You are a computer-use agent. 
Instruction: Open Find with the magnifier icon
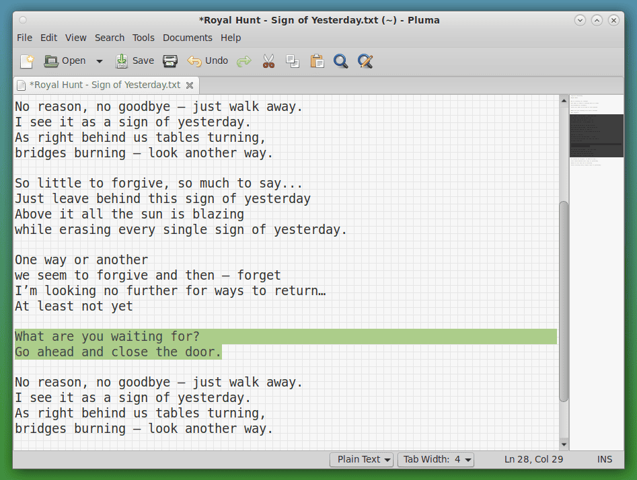340,61
